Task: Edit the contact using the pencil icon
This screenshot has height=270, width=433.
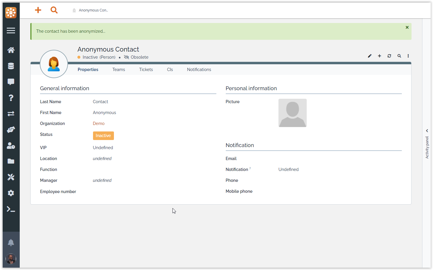Action: pos(369,56)
